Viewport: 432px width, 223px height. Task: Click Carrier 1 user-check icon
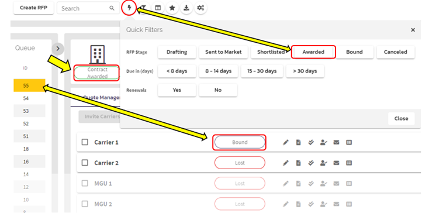point(324,142)
